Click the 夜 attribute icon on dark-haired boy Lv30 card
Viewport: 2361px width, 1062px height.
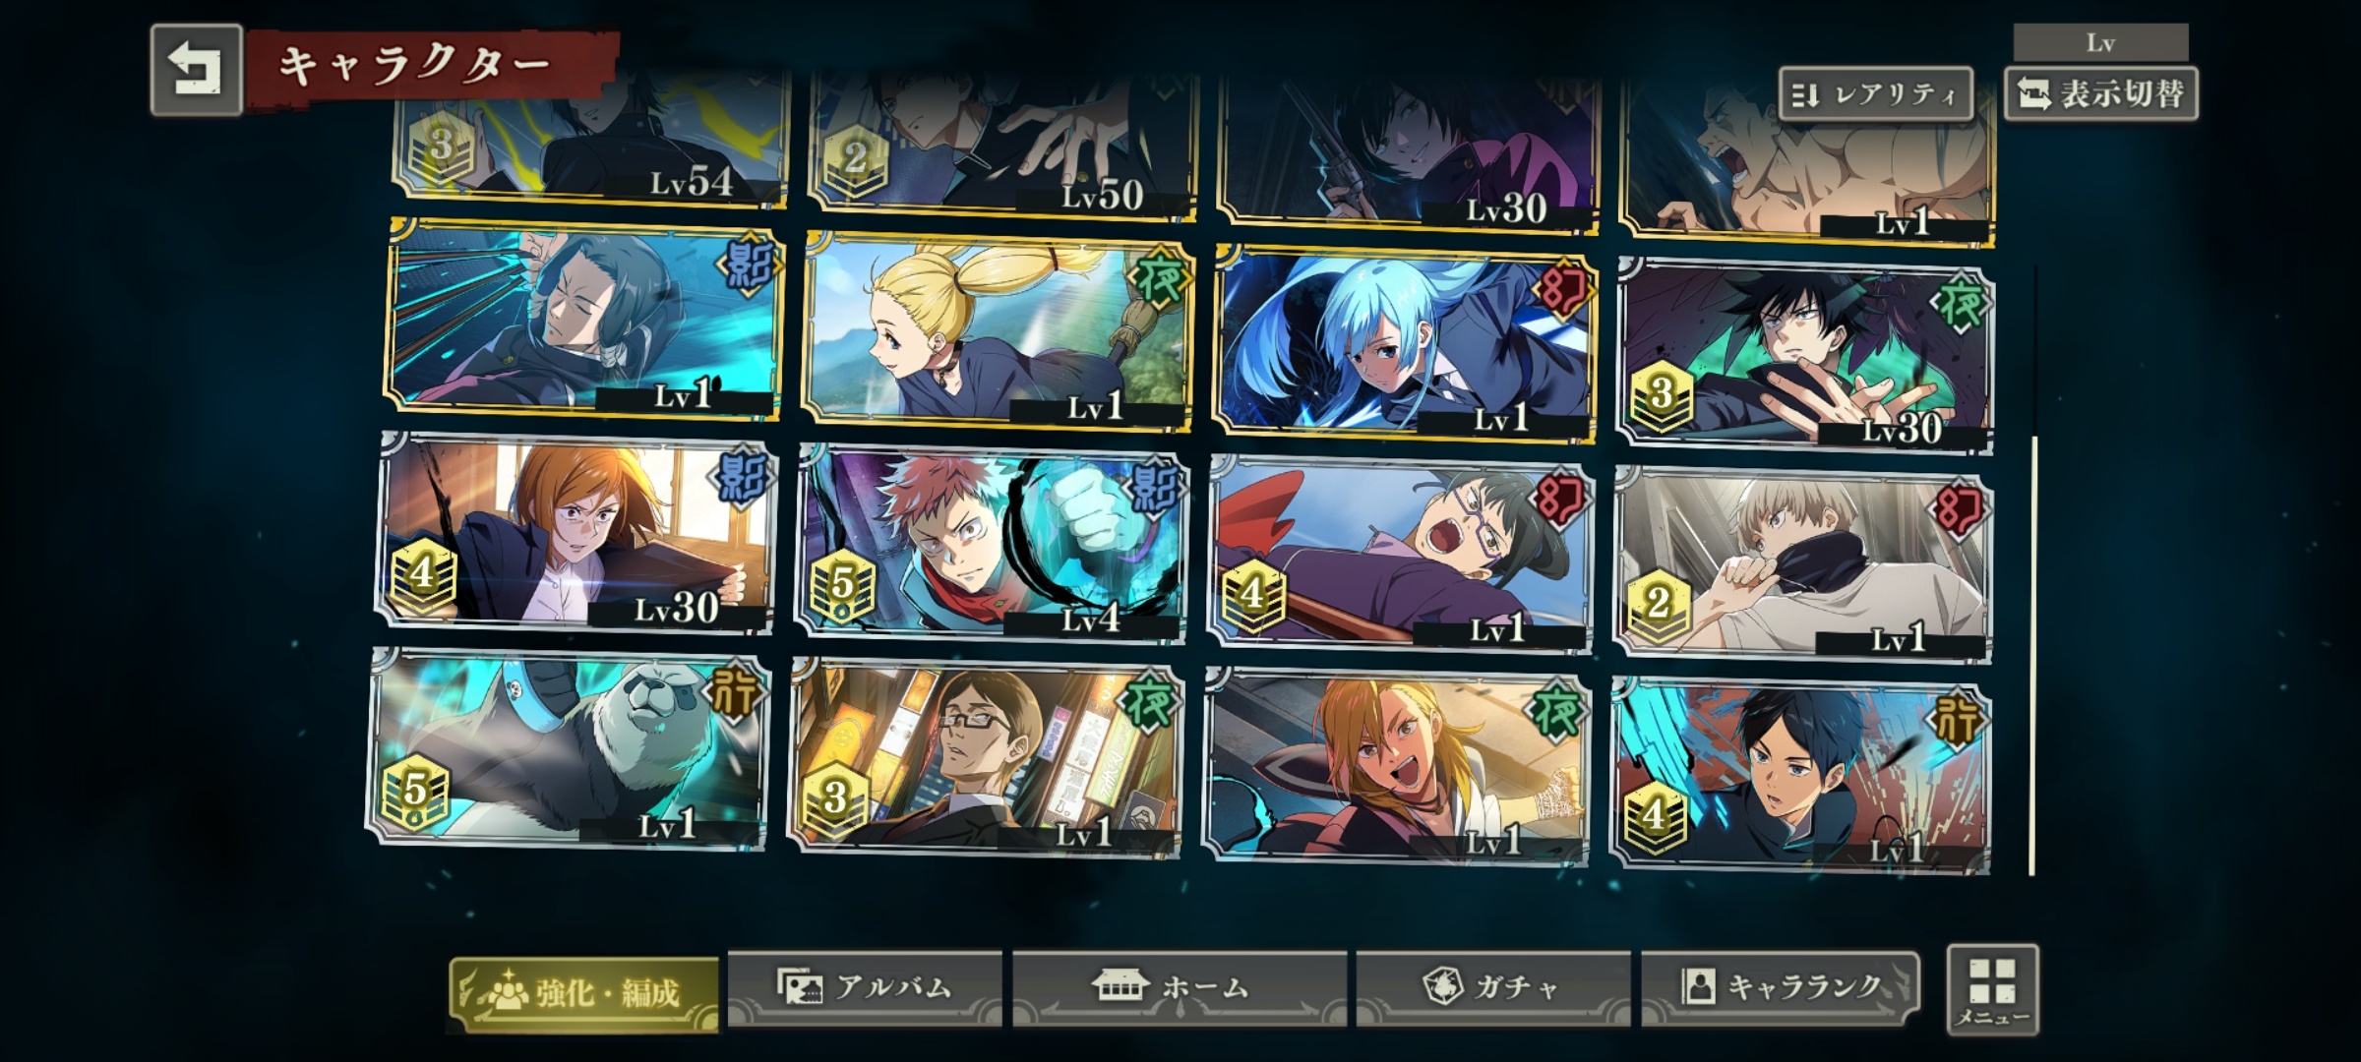[1960, 304]
